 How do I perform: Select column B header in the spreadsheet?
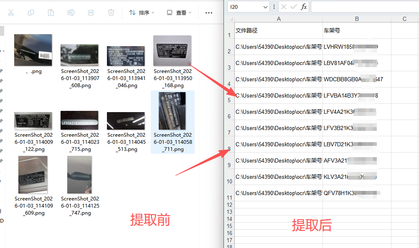pyautogui.click(x=356, y=19)
